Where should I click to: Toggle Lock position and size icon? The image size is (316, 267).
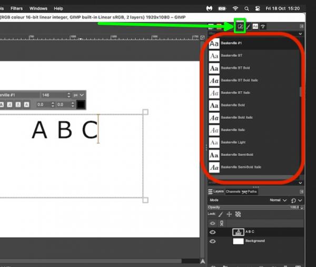(x=229, y=214)
